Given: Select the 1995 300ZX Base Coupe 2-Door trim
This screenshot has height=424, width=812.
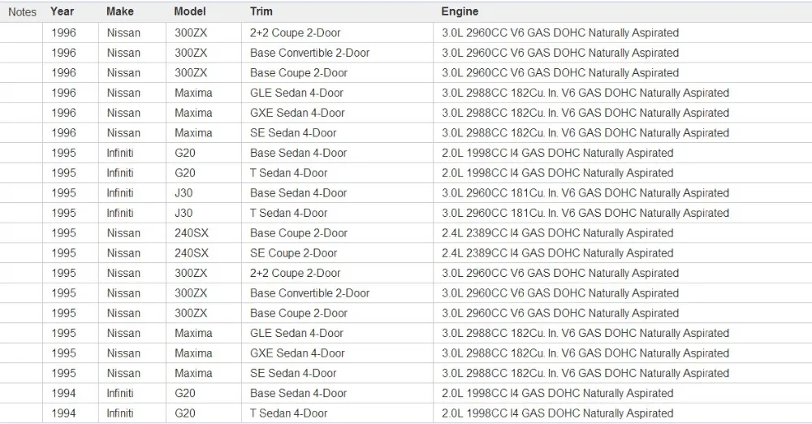Looking at the screenshot, I should (298, 313).
